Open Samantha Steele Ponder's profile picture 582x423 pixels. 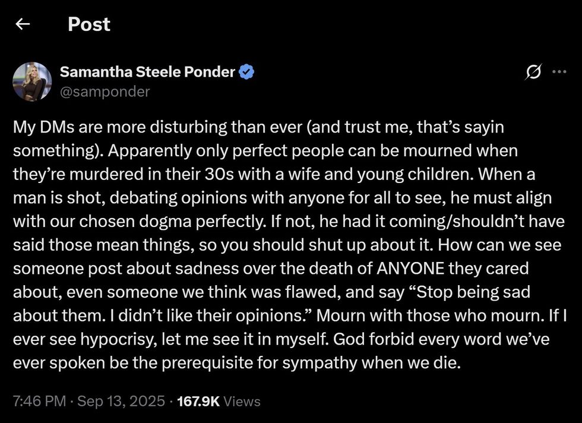[32, 81]
